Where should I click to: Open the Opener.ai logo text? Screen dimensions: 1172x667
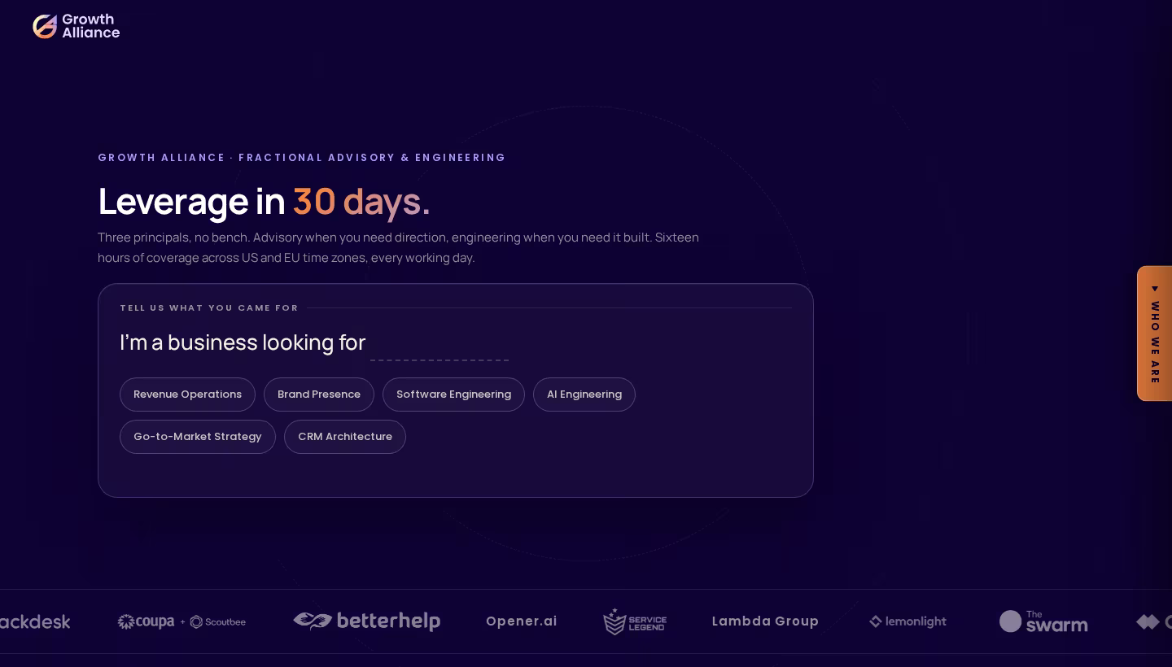(522, 621)
